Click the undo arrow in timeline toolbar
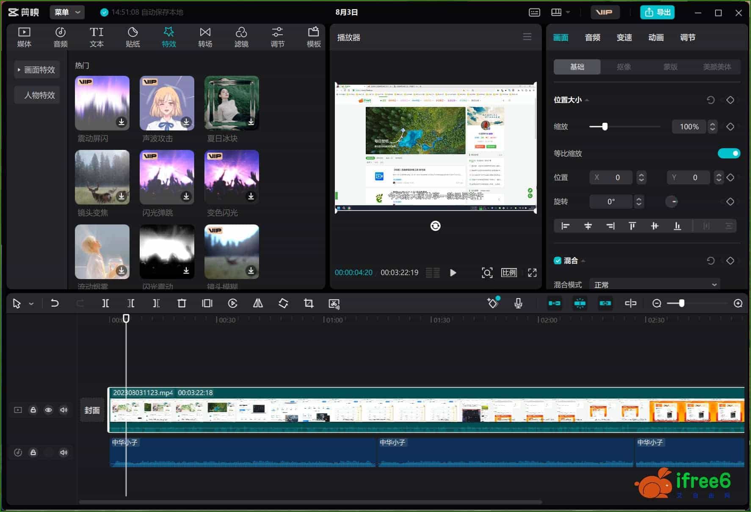 click(55, 303)
